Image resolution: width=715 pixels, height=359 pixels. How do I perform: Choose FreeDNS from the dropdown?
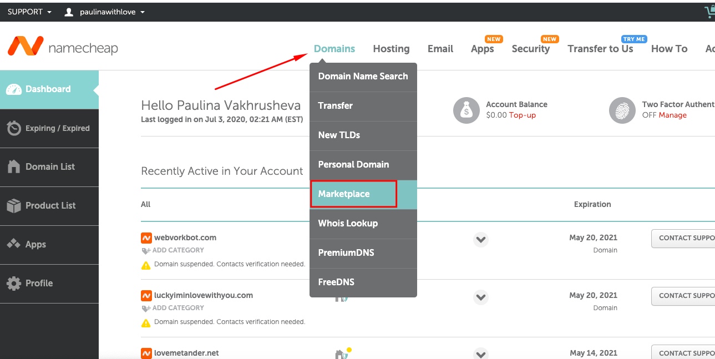(363, 282)
